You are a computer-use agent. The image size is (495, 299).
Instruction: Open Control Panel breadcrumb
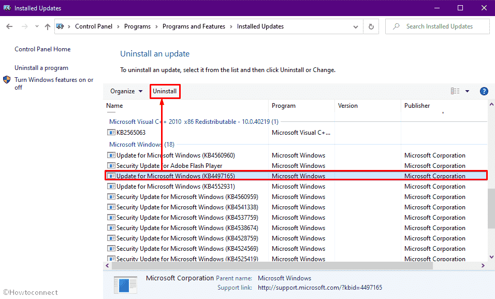93,26
